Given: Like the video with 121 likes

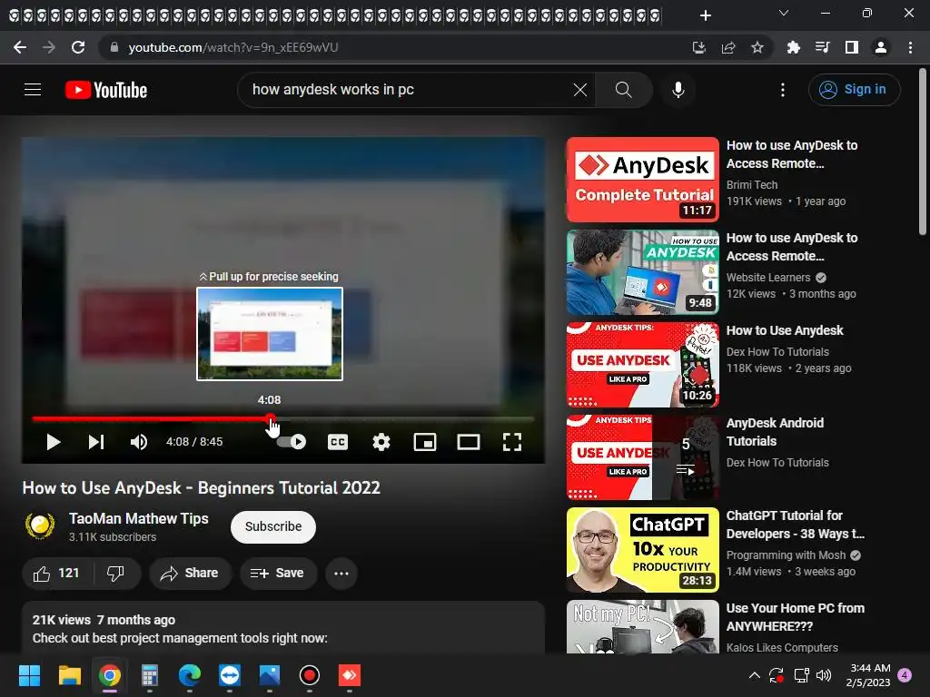Looking at the screenshot, I should coord(57,574).
